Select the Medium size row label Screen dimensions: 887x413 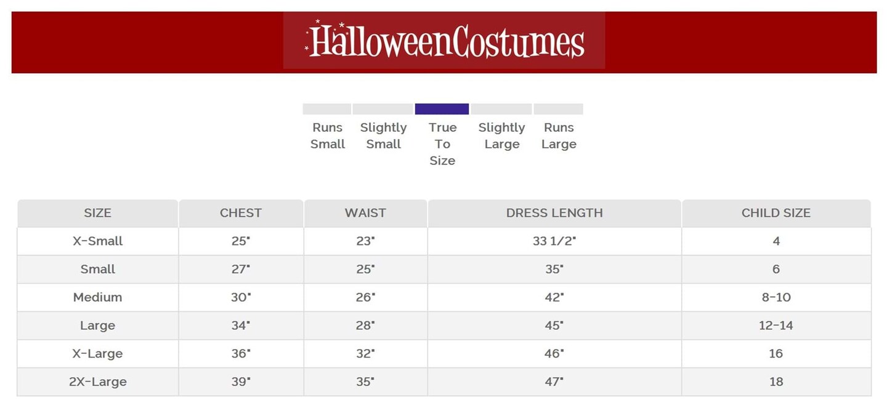point(98,297)
